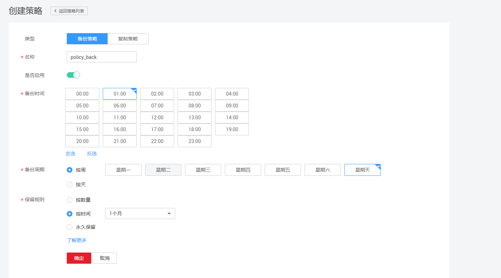The width and height of the screenshot is (501, 278).
Task: Cancel with the 取消 button
Action: pyautogui.click(x=105, y=258)
